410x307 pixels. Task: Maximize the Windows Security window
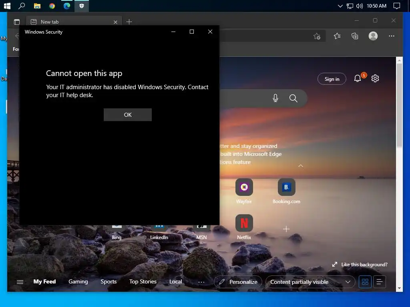[192, 32]
